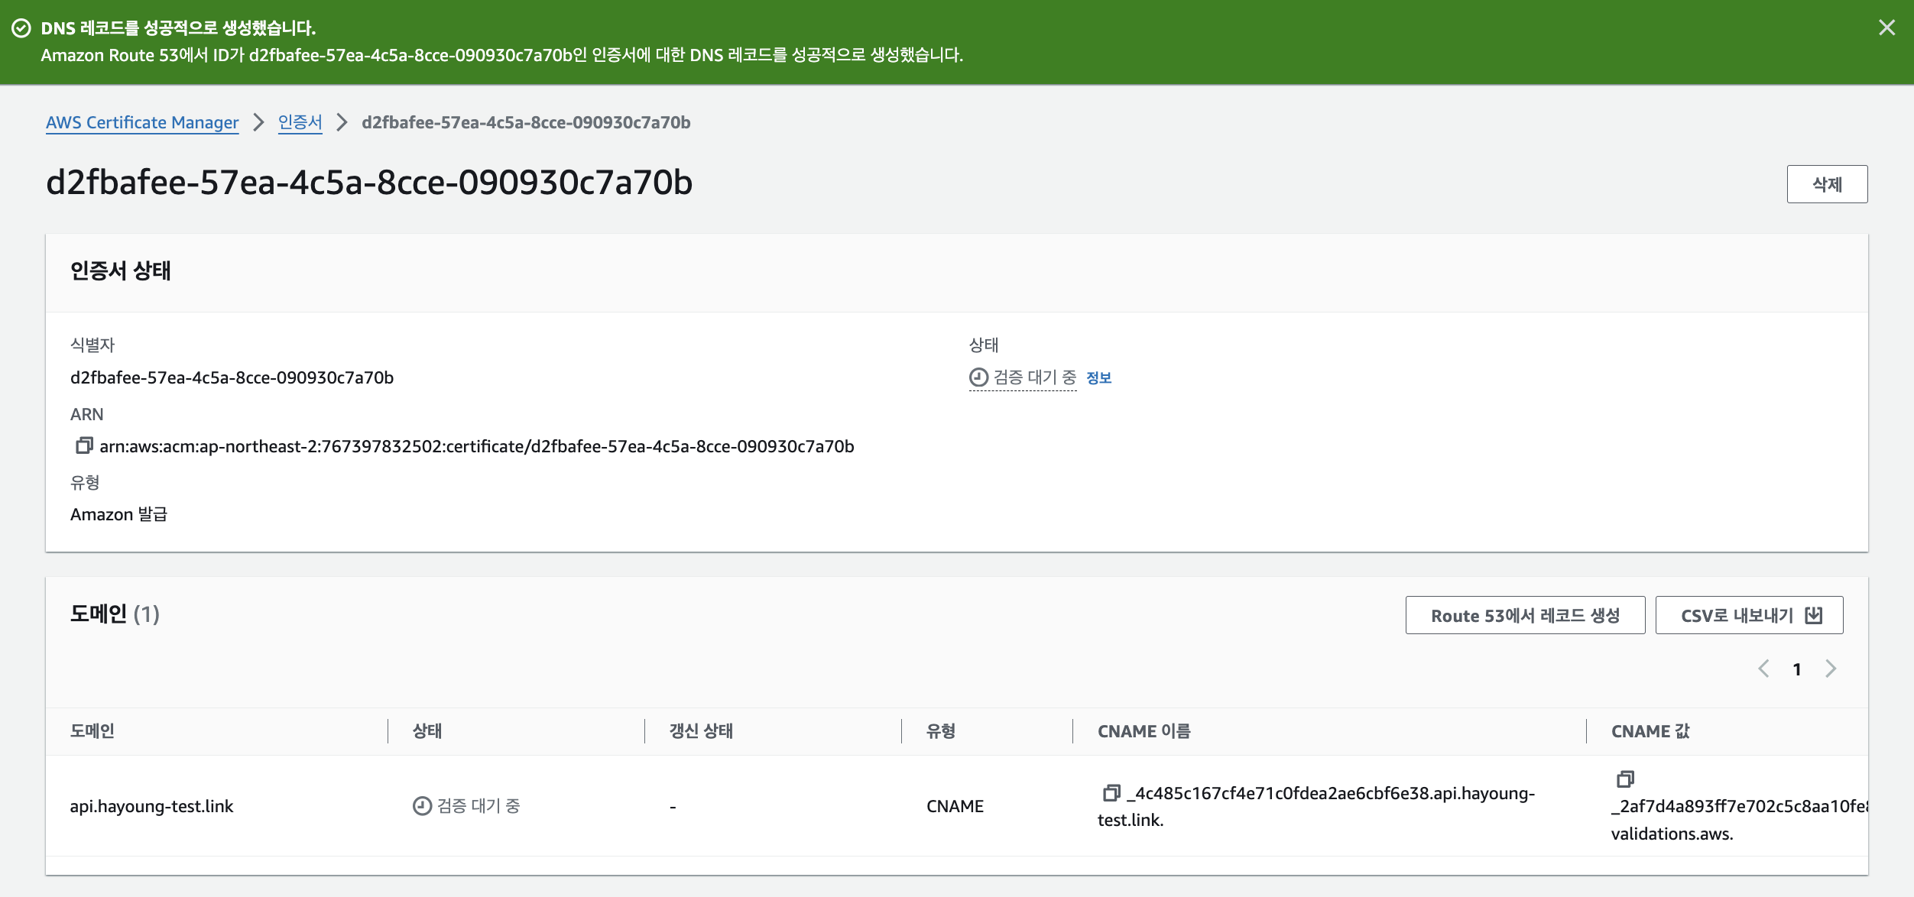
Task: Copy the certificate ARN with copy icon
Action: [84, 445]
